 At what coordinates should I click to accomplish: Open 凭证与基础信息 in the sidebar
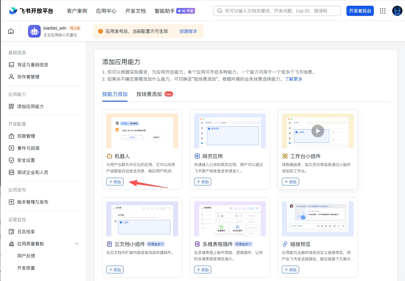coord(33,65)
